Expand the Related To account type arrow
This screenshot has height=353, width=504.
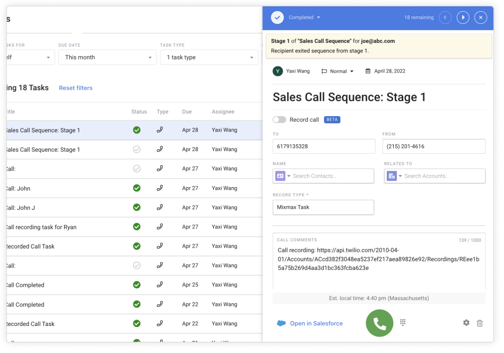[x=400, y=176]
